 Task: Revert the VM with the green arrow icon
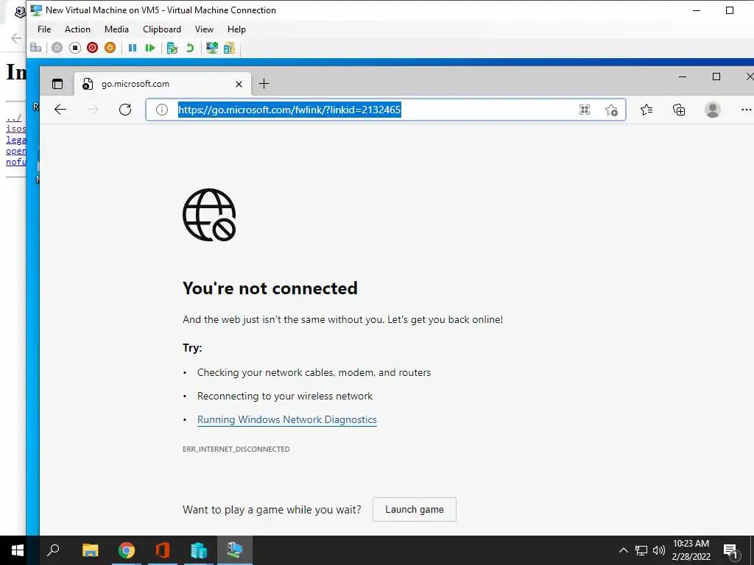point(190,48)
